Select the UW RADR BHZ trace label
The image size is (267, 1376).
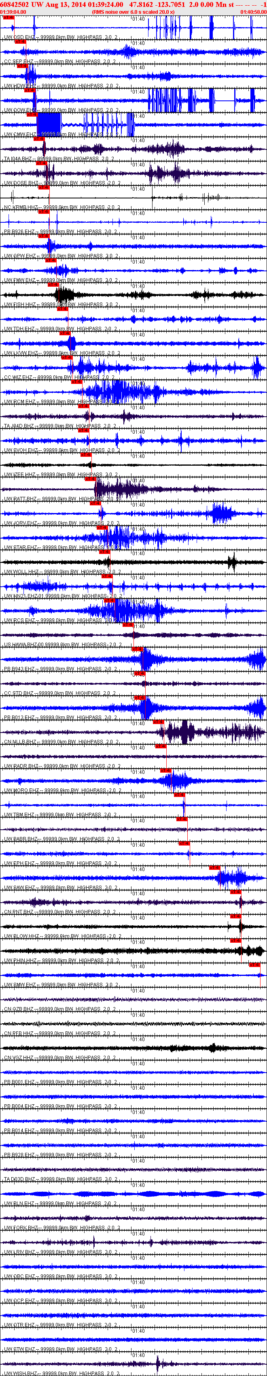point(62,767)
